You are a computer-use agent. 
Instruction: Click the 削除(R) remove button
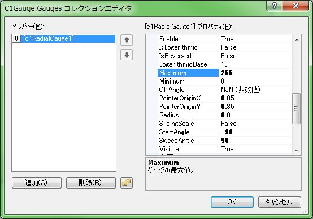click(x=91, y=183)
